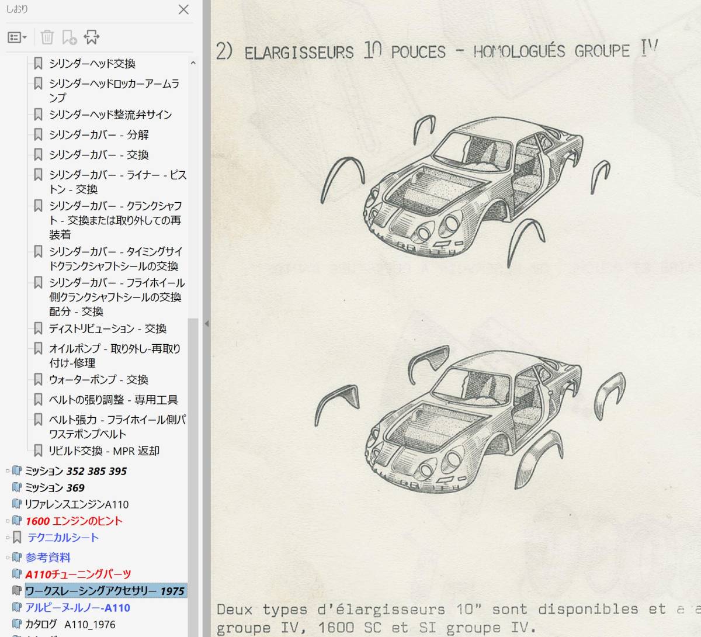The width and height of the screenshot is (701, 637).
Task: Open bookmark A110チューニングパーツ
Action: point(78,574)
